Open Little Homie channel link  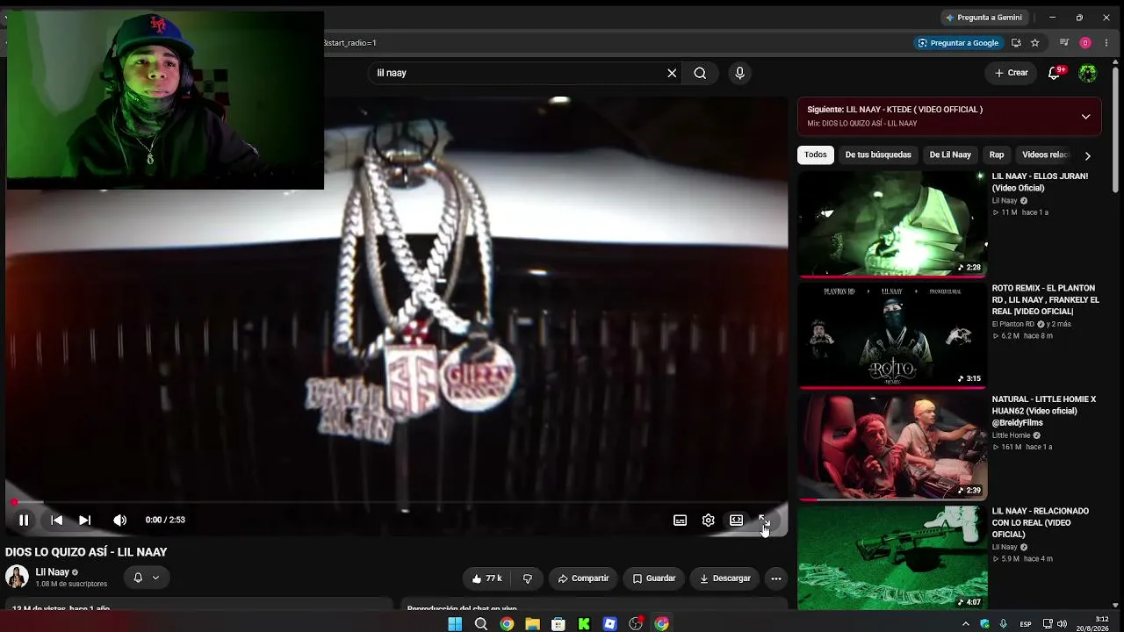pyautogui.click(x=1011, y=435)
